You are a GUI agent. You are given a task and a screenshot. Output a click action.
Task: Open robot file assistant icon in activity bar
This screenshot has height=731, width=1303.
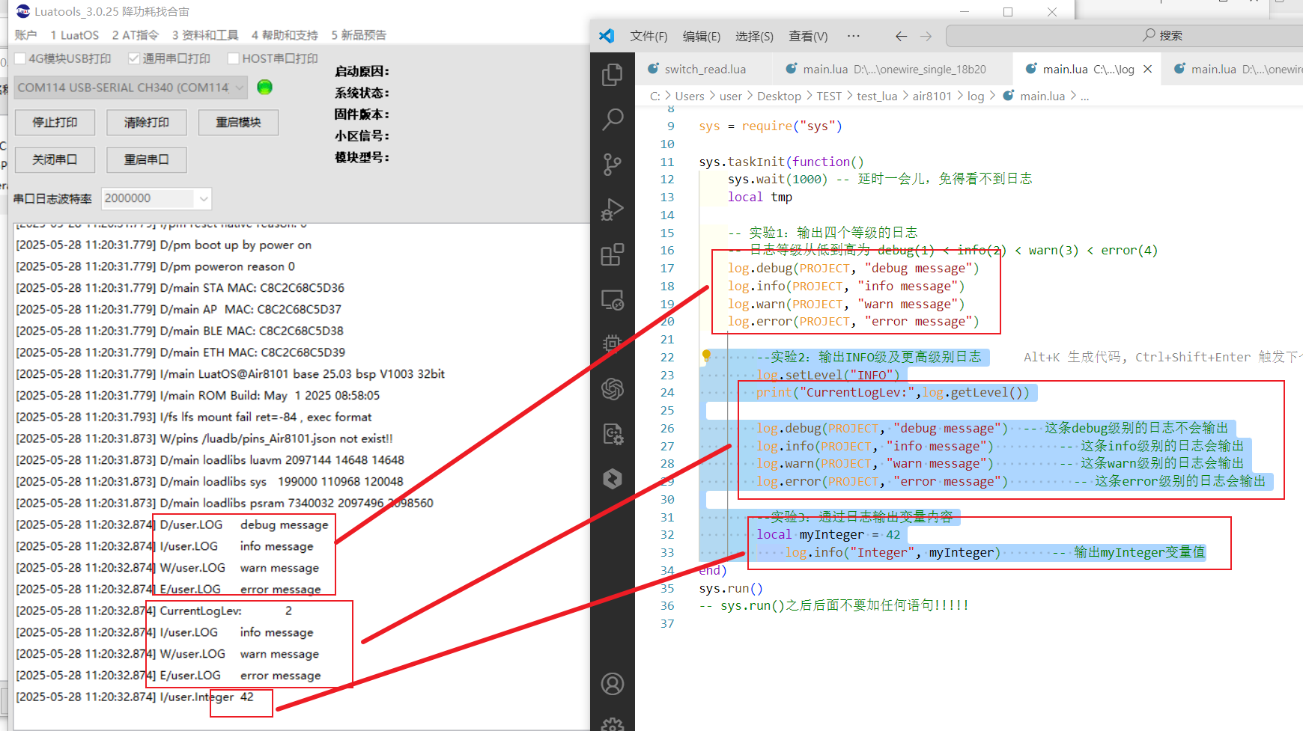[613, 434]
